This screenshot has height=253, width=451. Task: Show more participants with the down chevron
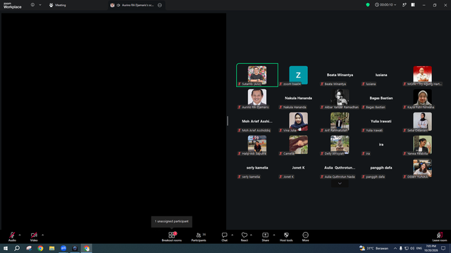coord(340,183)
